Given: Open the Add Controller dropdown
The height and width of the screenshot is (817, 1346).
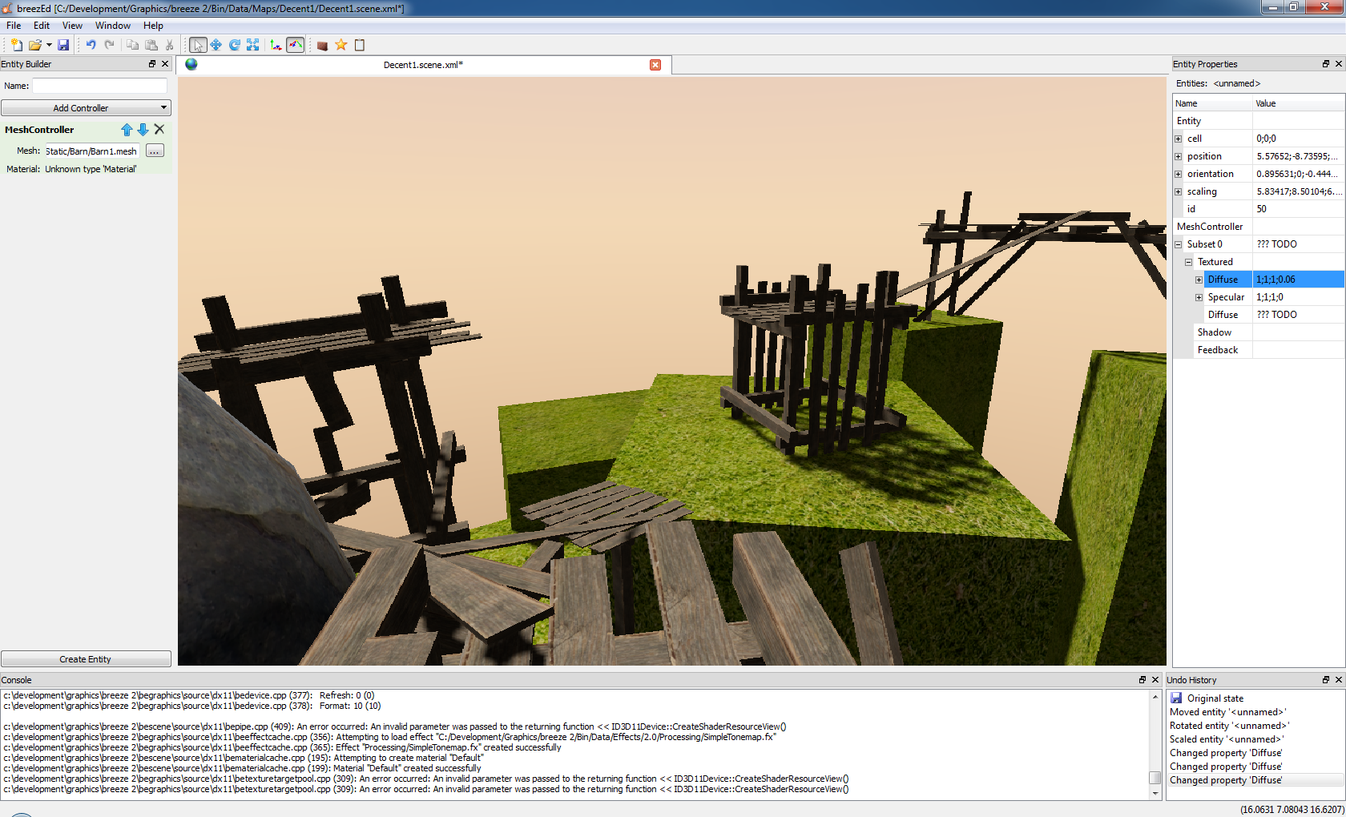Looking at the screenshot, I should pyautogui.click(x=86, y=108).
